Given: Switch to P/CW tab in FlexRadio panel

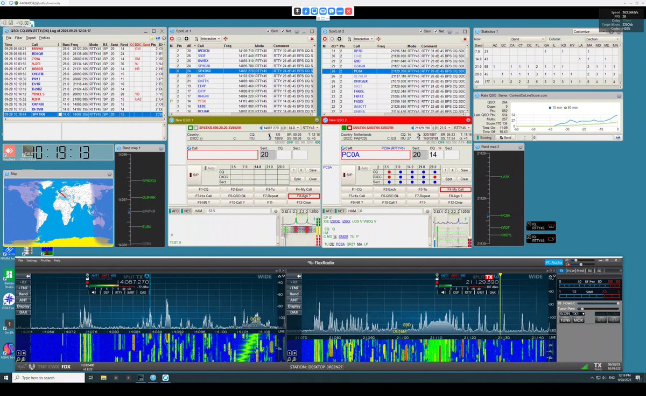Looking at the screenshot, I should pyautogui.click(x=571, y=270).
